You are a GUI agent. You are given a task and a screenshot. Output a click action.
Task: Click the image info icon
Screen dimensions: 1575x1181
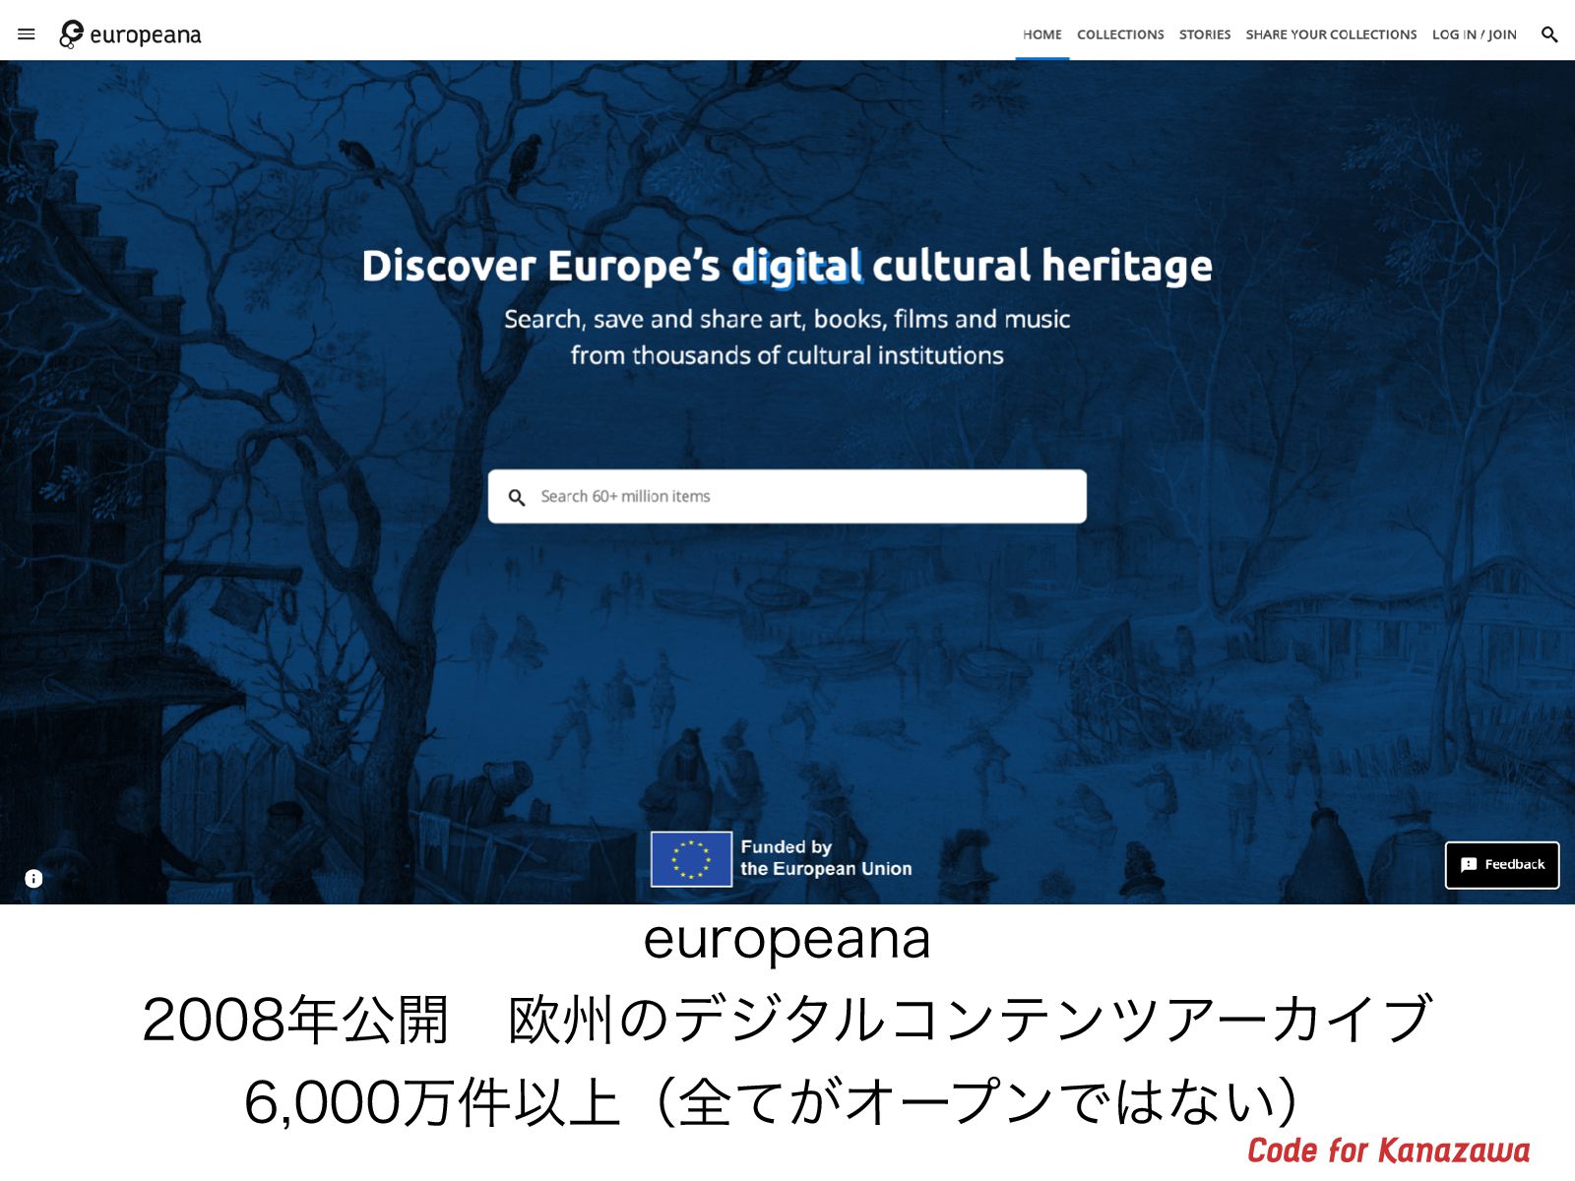(33, 878)
